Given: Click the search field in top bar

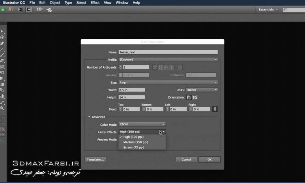Looking at the screenshot, I should [294, 9].
